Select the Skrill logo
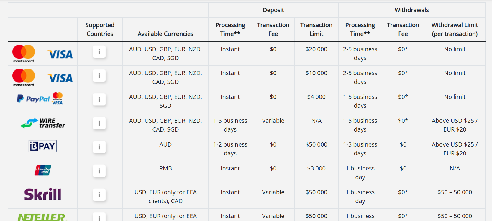Image resolution: width=492 pixels, height=221 pixels. click(x=43, y=194)
